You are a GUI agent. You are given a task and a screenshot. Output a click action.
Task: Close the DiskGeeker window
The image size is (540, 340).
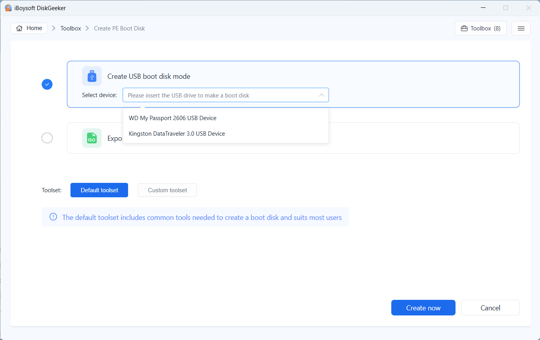pos(529,8)
